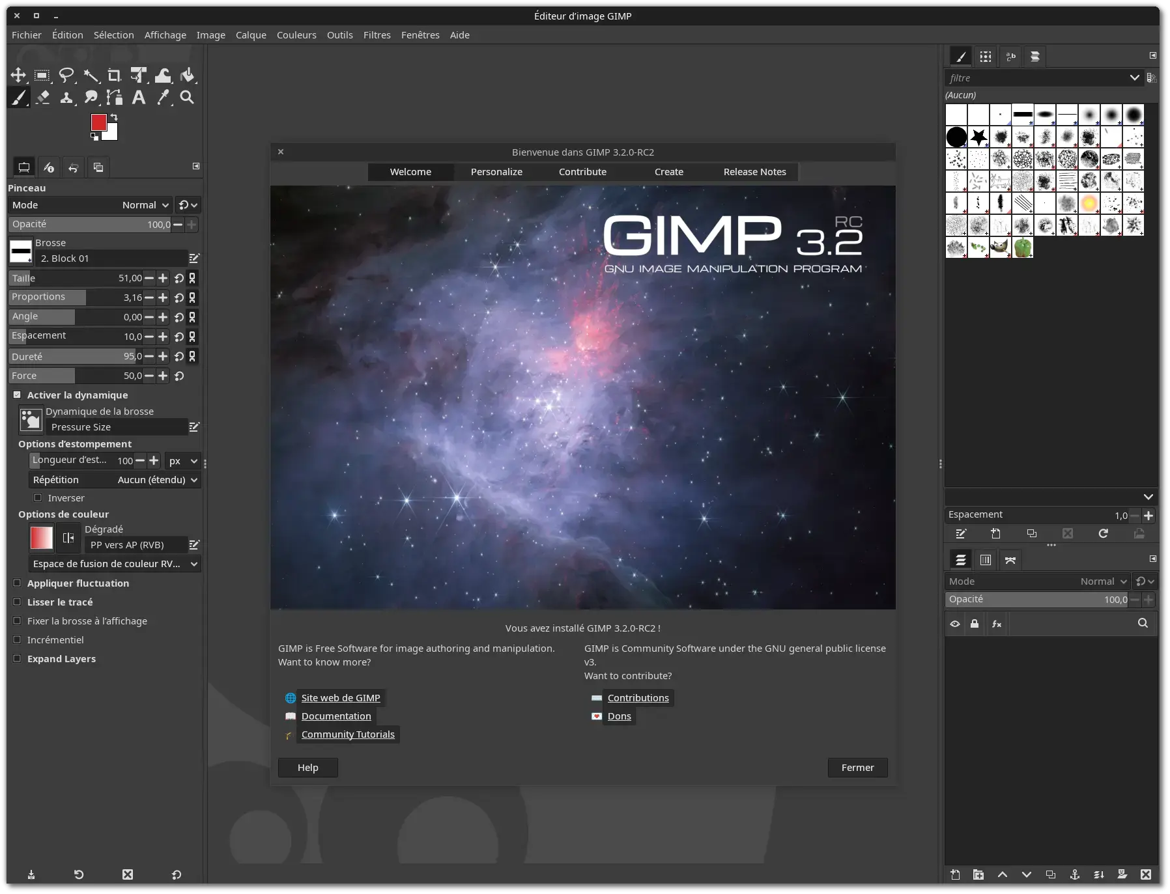
Task: Switch to the Release Notes tab
Action: [x=754, y=172]
